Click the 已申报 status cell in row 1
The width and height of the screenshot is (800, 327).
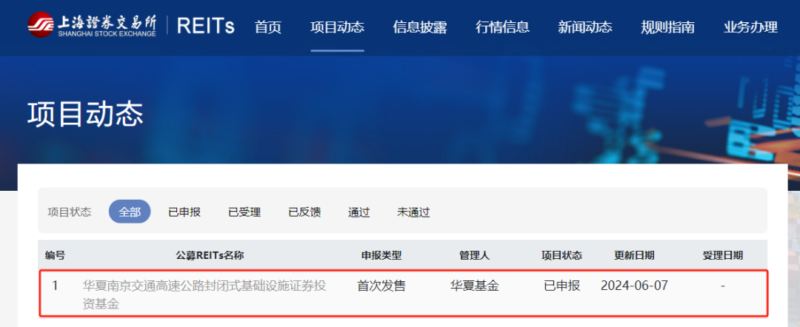click(561, 286)
